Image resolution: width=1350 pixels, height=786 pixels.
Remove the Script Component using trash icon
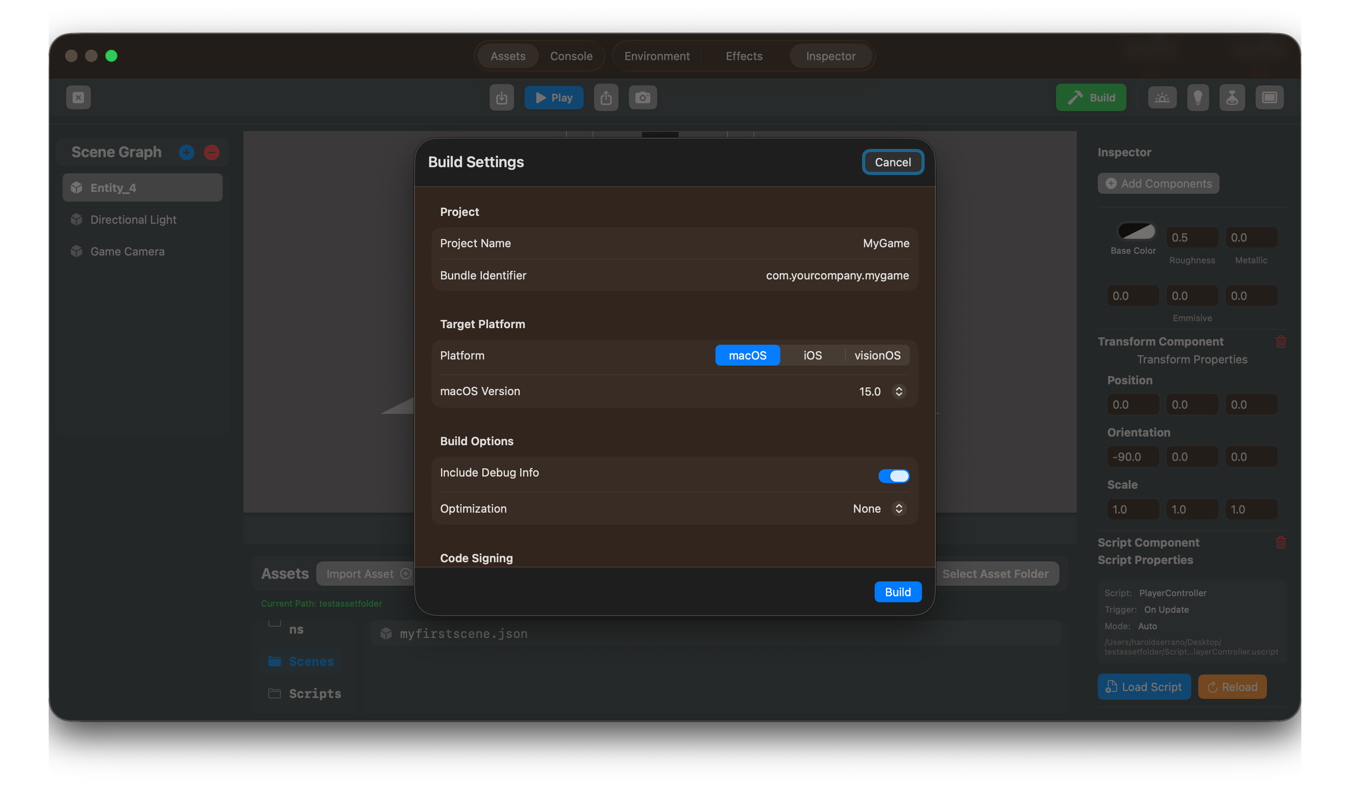pyautogui.click(x=1281, y=542)
